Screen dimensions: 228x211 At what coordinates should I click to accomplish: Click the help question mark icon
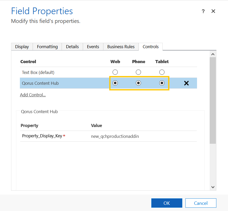203,11
